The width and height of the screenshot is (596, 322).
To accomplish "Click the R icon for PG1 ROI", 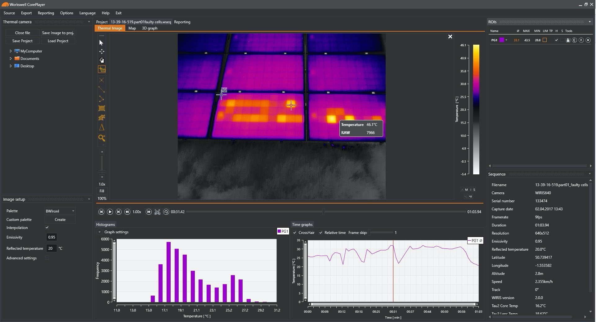I will (581, 40).
